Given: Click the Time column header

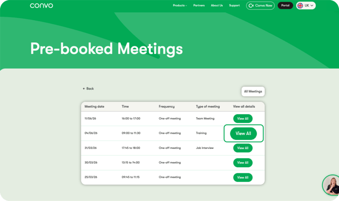Looking at the screenshot, I should click(125, 107).
